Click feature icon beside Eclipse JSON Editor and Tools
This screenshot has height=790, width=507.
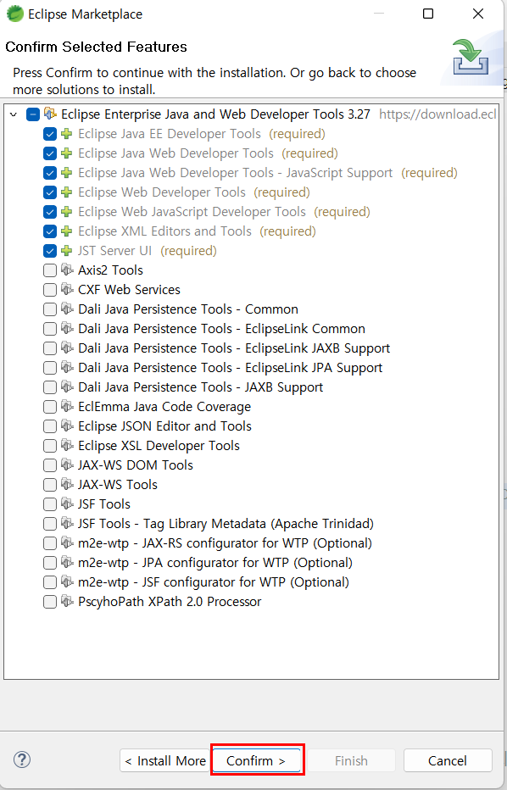tap(67, 426)
